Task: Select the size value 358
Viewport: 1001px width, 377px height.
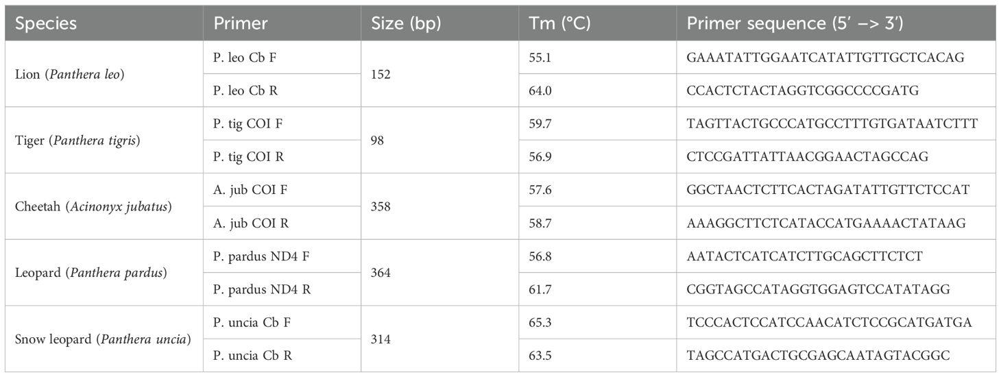Action: 381,206
